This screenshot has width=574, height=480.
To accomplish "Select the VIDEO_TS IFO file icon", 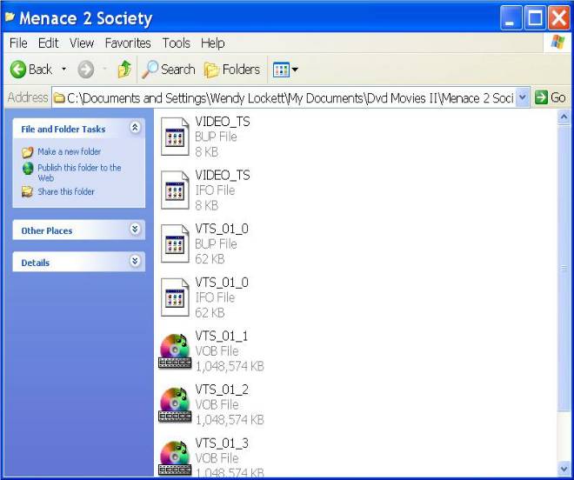I will 175,190.
